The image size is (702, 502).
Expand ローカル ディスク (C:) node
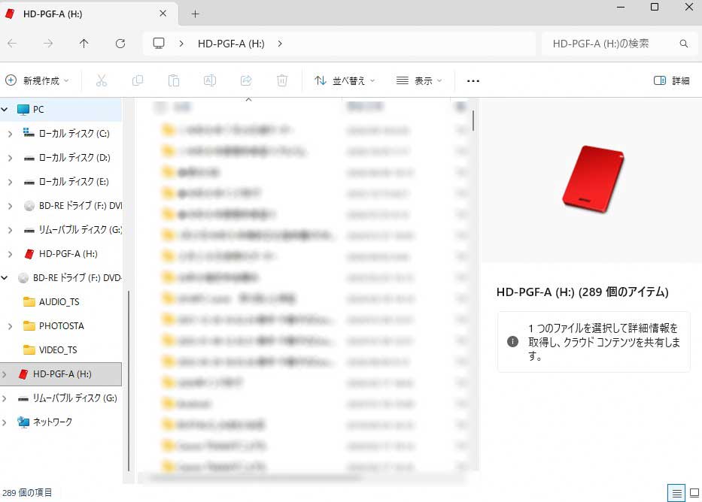click(11, 133)
